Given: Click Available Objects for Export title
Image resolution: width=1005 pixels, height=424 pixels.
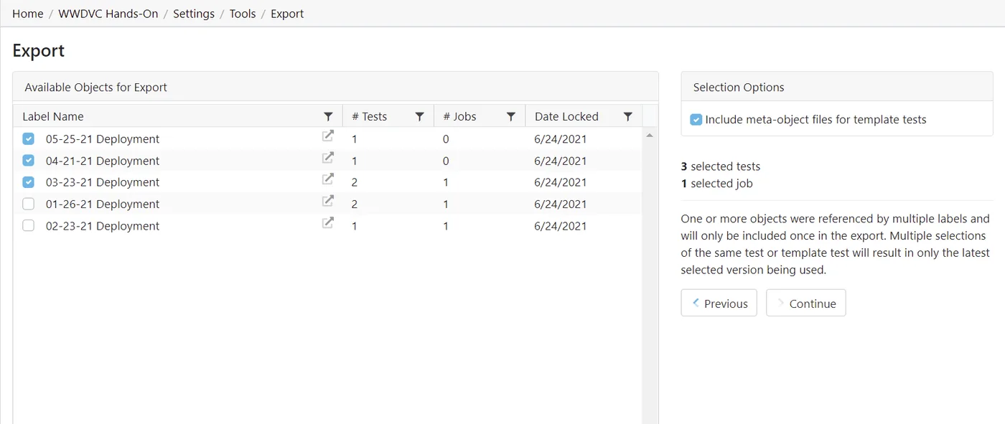Looking at the screenshot, I should tap(96, 88).
